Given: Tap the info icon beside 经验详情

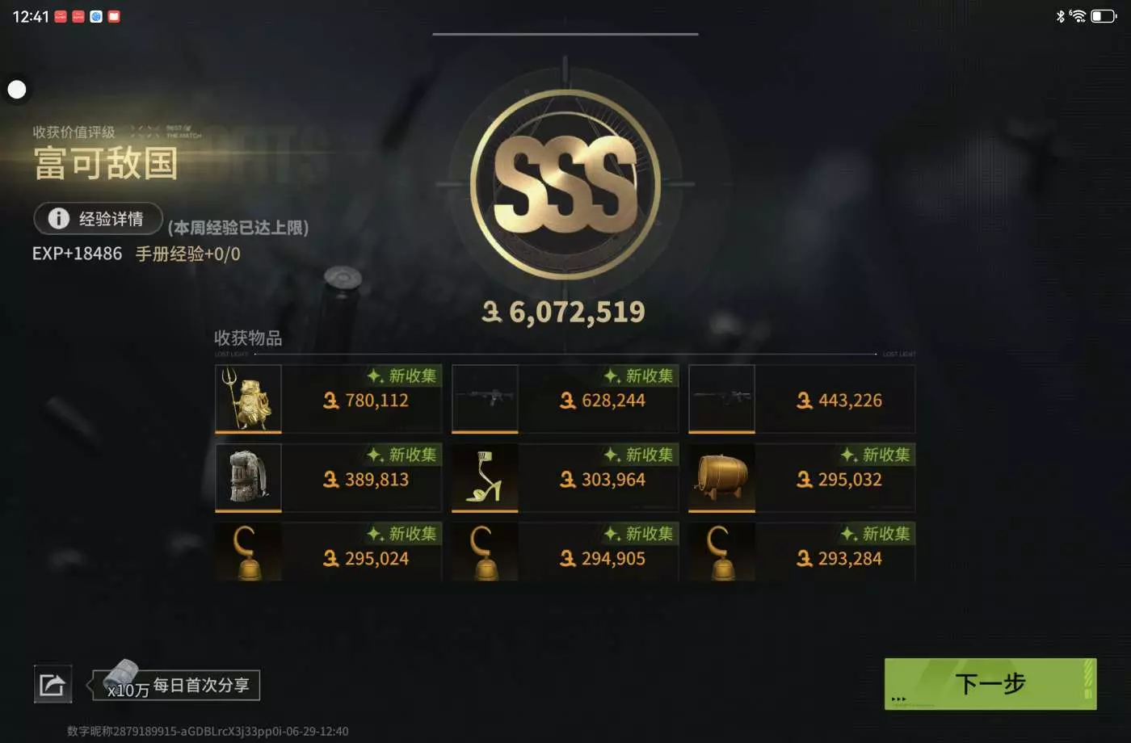Looking at the screenshot, I should 58,218.
